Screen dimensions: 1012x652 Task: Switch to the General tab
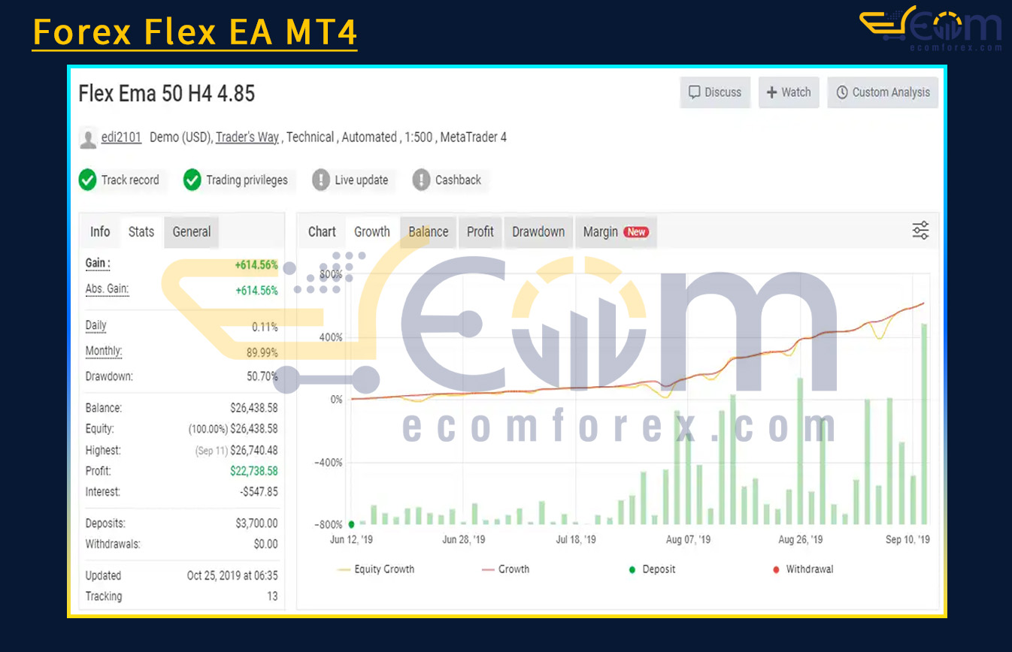click(192, 232)
